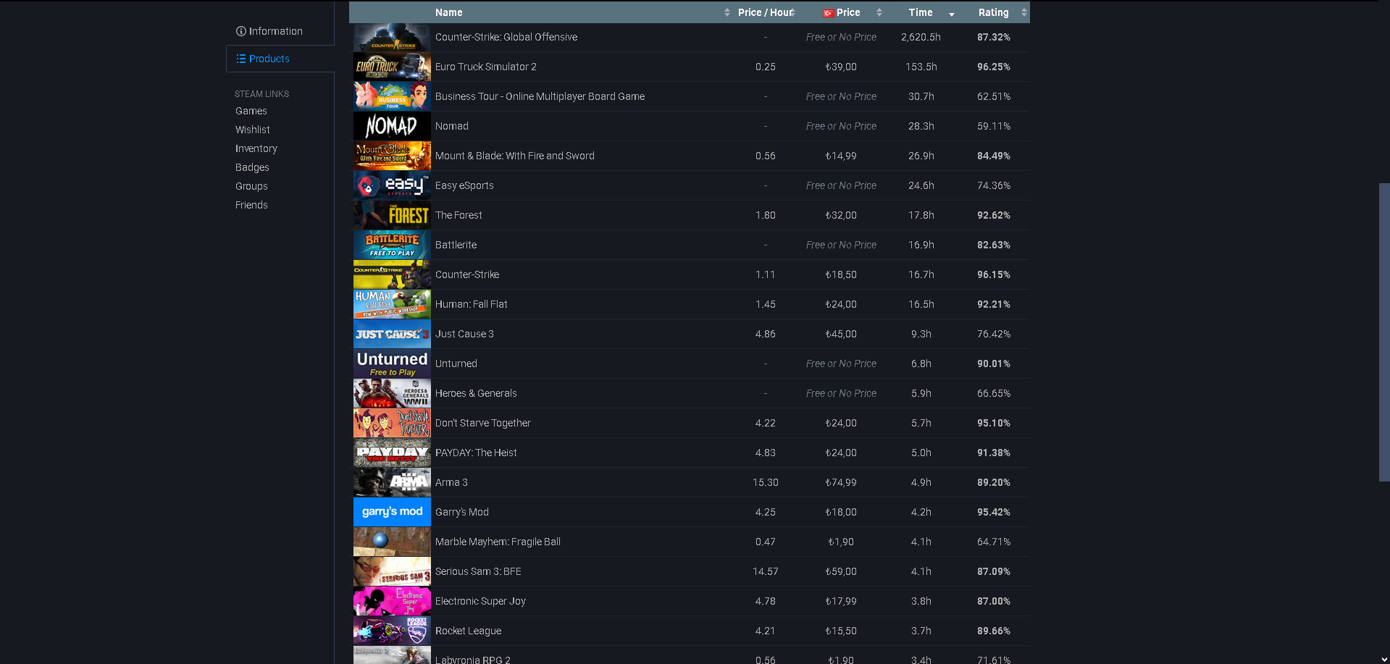The image size is (1390, 664).
Task: Select the Easy eSports name
Action: click(x=464, y=185)
